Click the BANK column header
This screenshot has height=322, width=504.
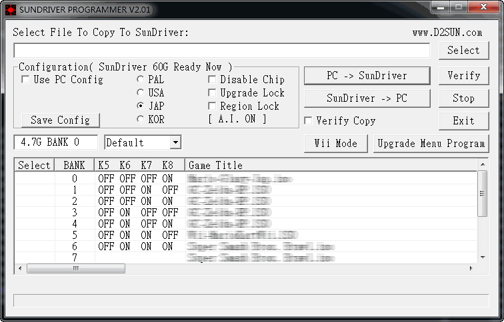pos(74,165)
